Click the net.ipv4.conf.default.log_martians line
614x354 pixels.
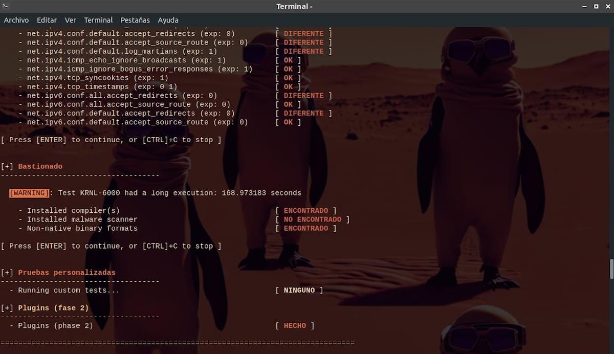pyautogui.click(x=118, y=51)
